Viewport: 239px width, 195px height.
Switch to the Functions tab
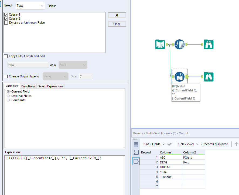28,86
